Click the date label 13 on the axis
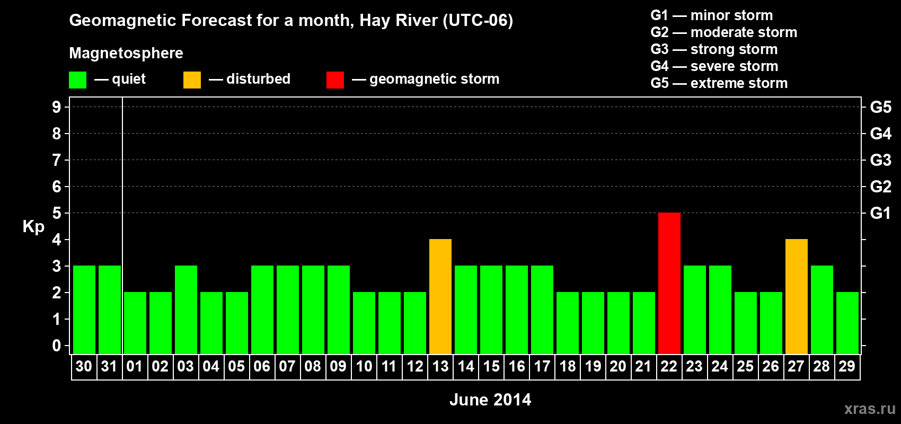Viewport: 901px width, 424px height. pyautogui.click(x=440, y=366)
